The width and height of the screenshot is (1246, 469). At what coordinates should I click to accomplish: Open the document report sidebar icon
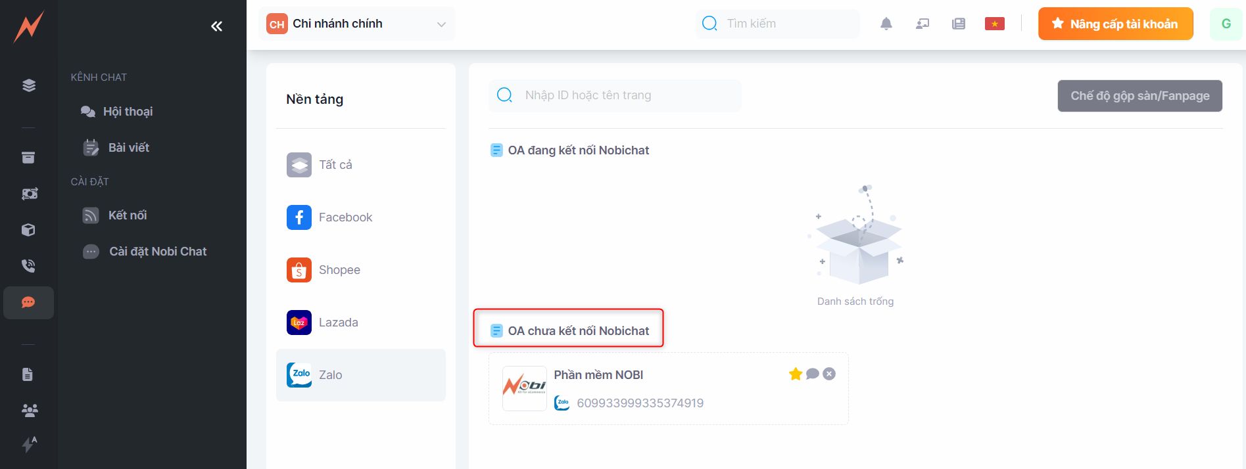pos(28,374)
